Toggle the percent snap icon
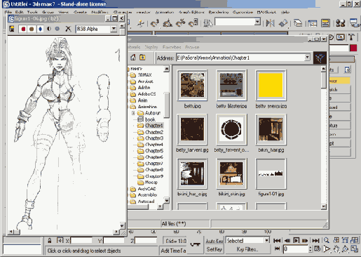Screen dimensions: 361x257 tap(180, 23)
